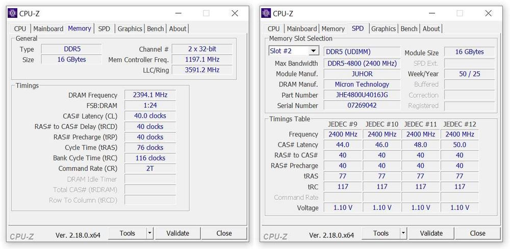
Task: Select SPD tab in left window
Action: pos(104,29)
